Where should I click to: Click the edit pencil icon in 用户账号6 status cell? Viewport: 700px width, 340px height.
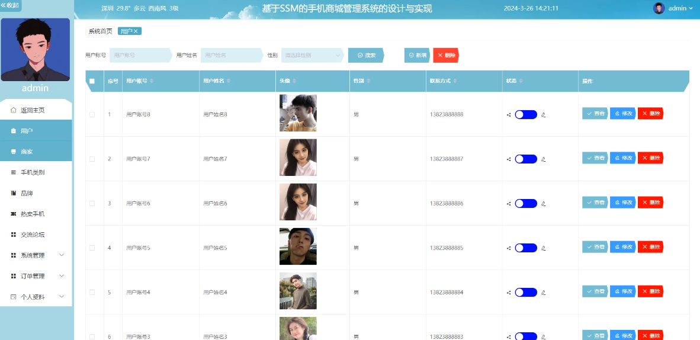543,204
